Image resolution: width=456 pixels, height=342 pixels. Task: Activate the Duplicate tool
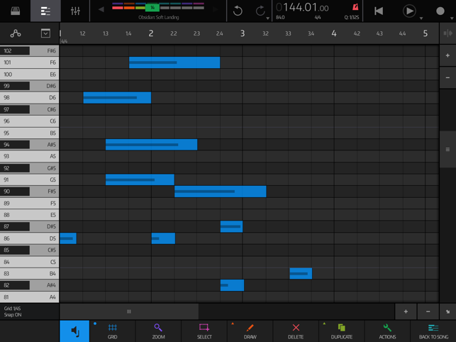click(x=341, y=331)
